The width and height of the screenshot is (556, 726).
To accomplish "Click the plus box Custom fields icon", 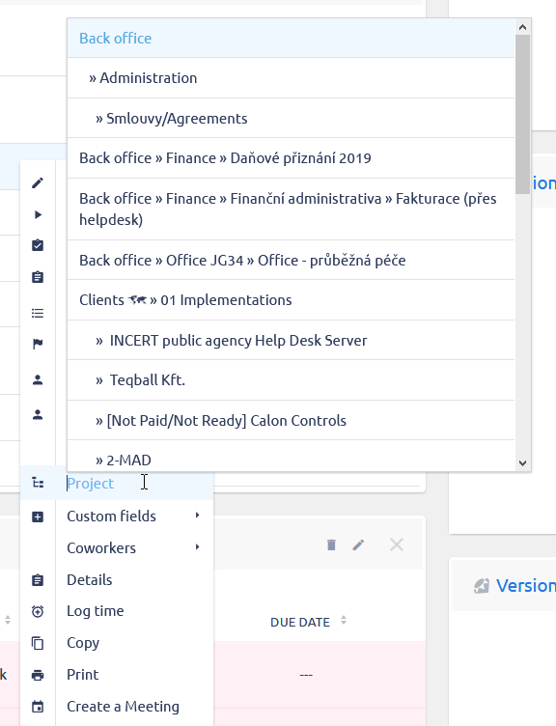I will pyautogui.click(x=38, y=517).
